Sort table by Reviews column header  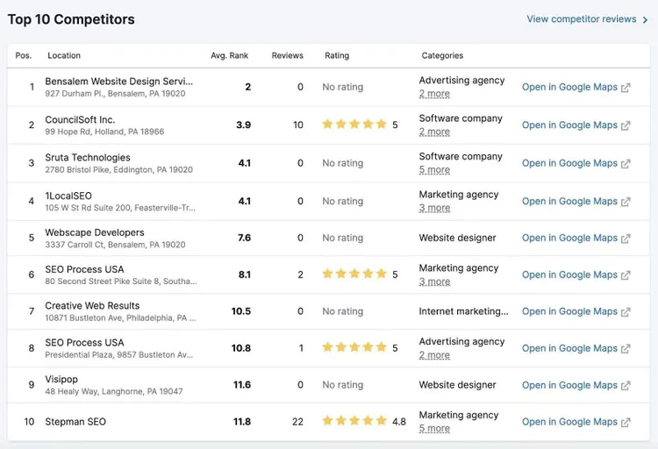(288, 55)
